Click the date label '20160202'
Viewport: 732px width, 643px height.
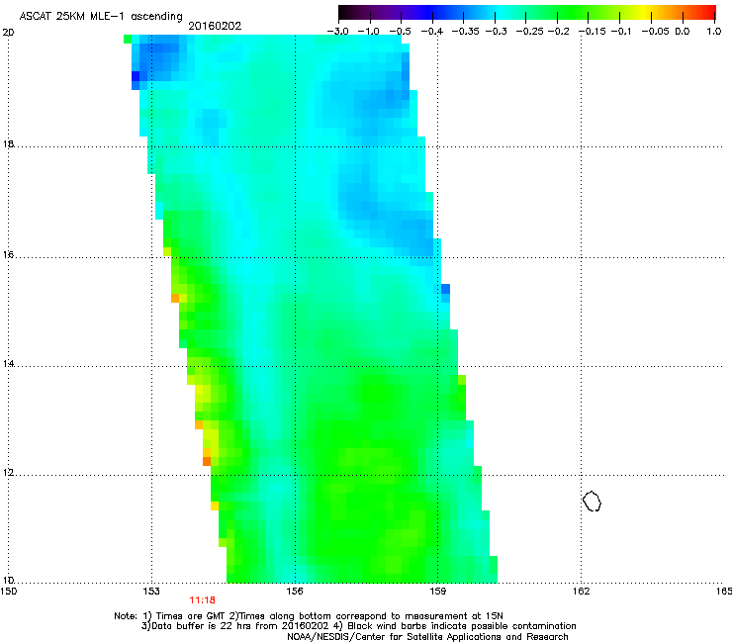click(x=215, y=26)
